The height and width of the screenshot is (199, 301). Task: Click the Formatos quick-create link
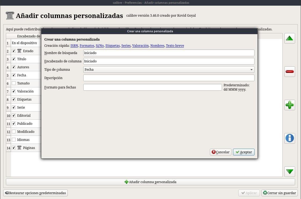(x=87, y=46)
